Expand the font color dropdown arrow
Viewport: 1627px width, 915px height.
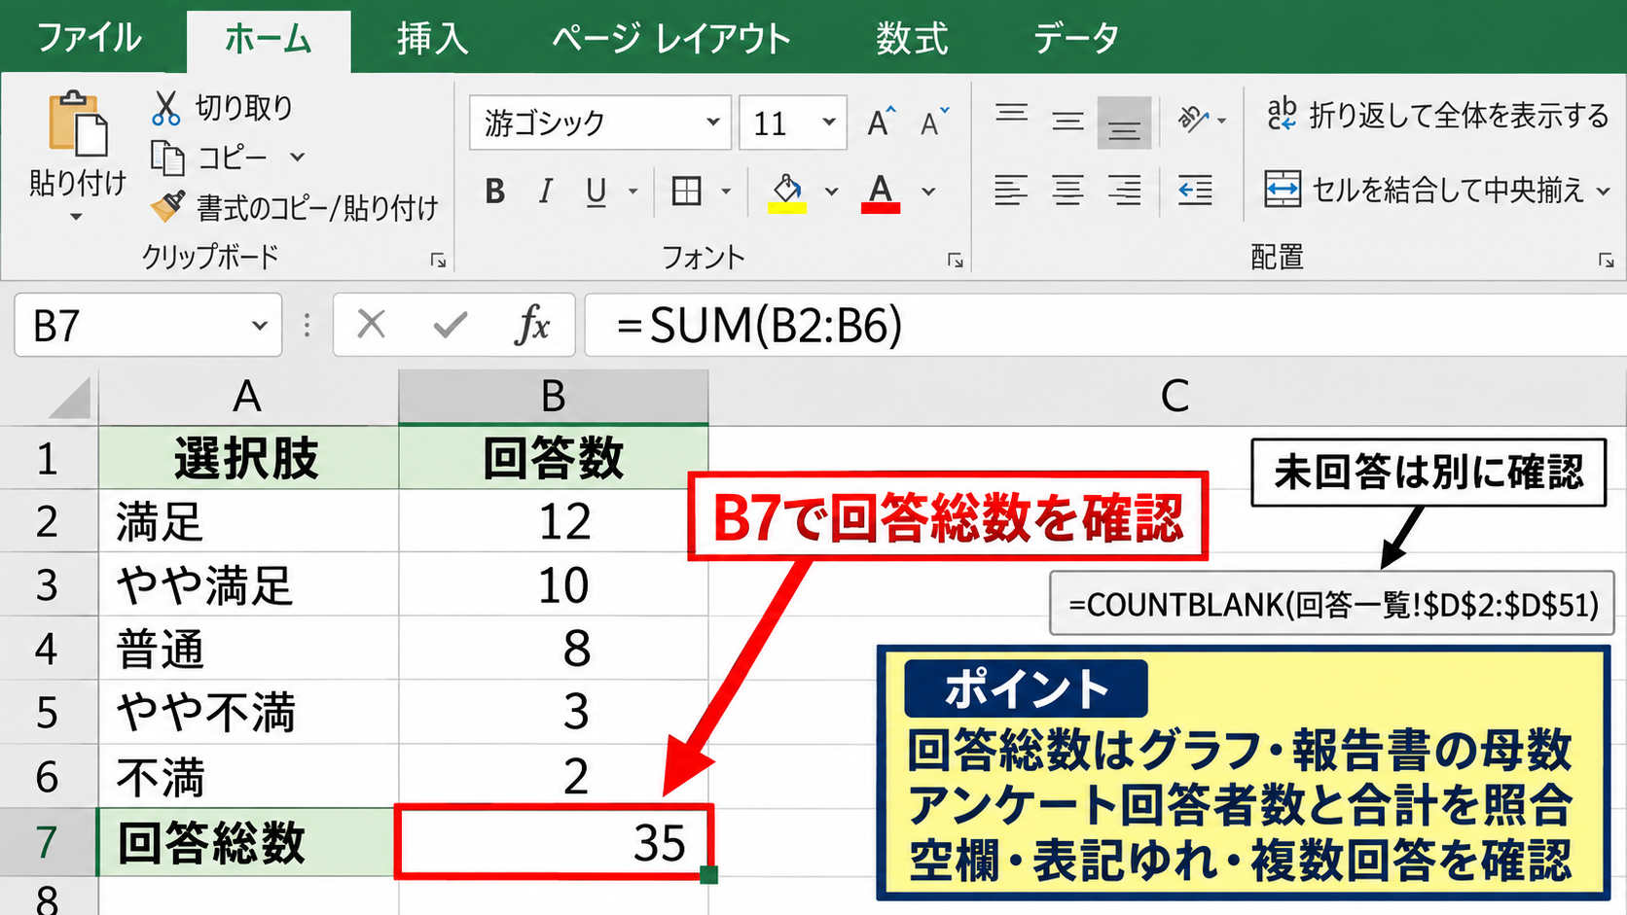928,192
